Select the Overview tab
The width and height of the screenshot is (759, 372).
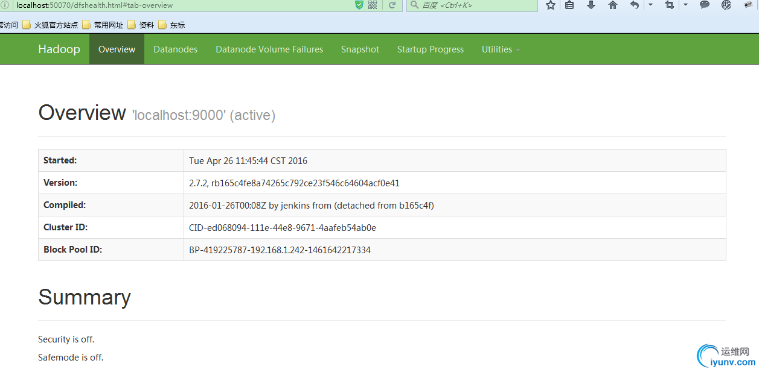coord(117,49)
